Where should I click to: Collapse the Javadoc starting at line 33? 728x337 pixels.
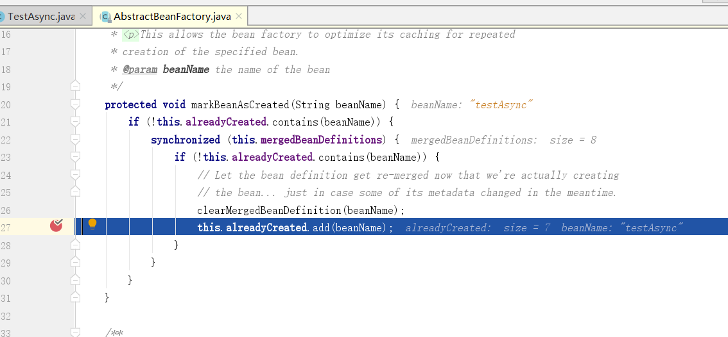point(75,332)
